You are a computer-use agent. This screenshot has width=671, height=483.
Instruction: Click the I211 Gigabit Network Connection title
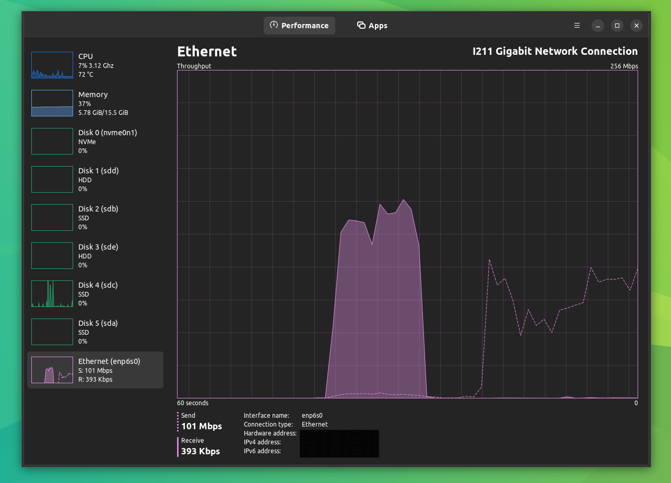tap(555, 51)
